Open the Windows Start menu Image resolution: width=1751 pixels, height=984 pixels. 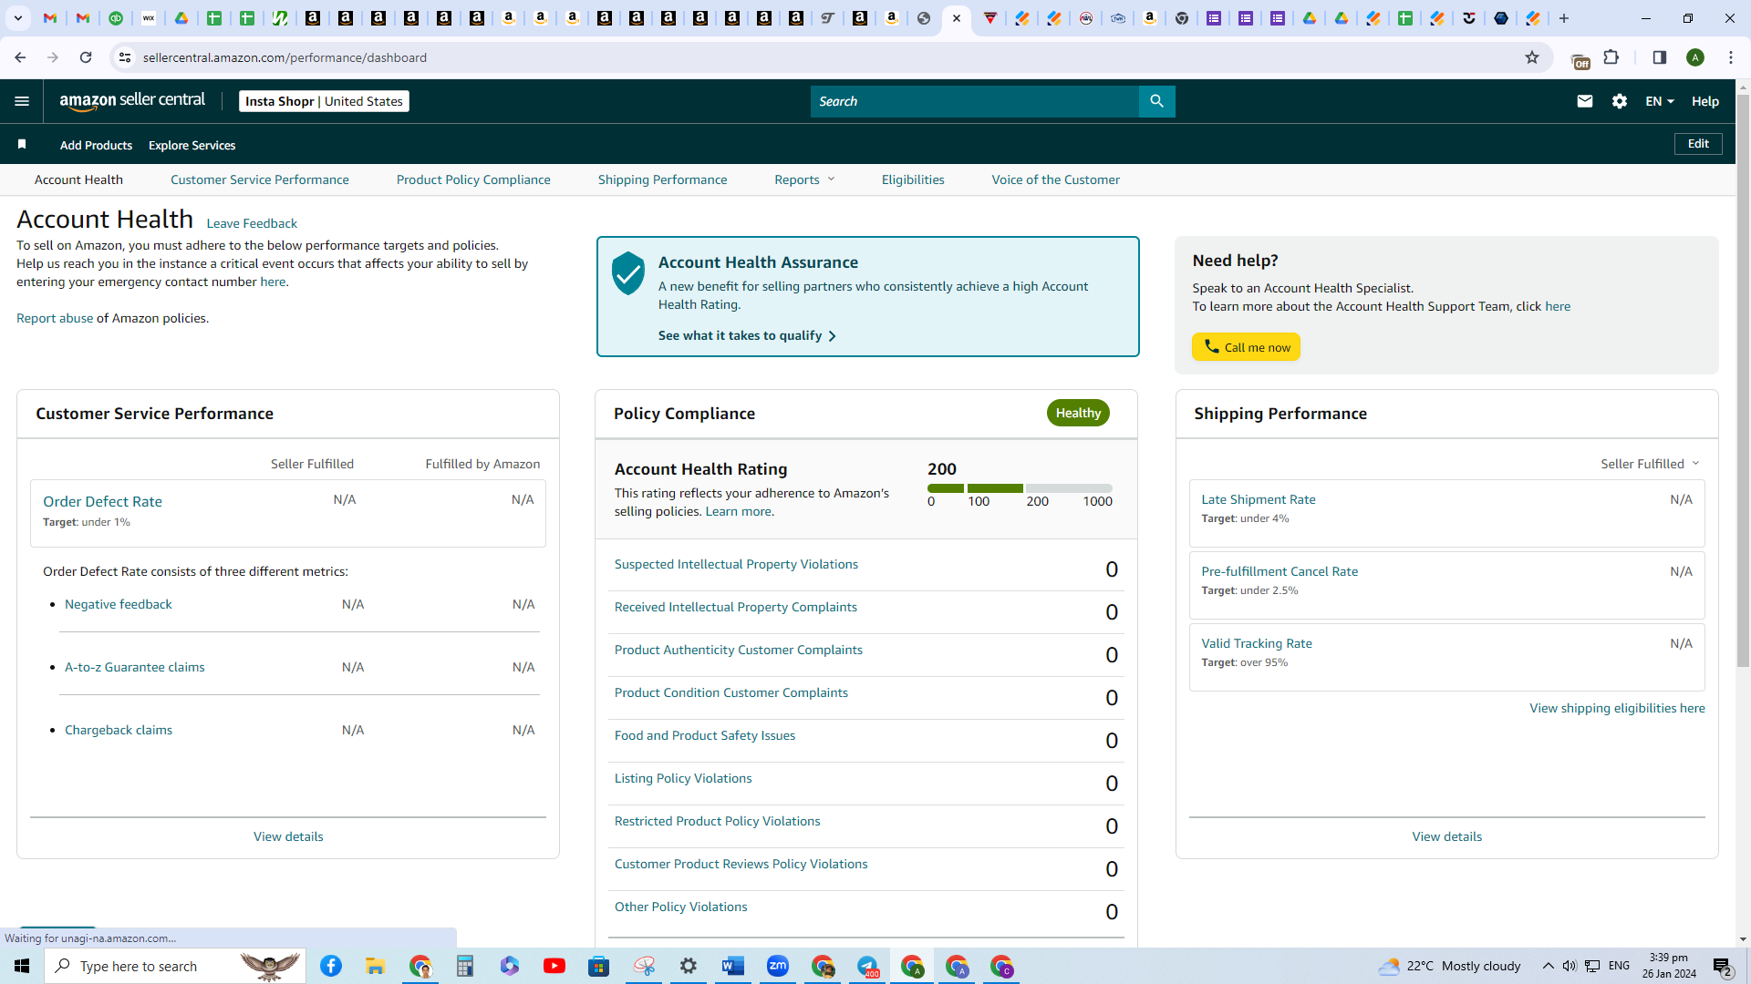pyautogui.click(x=22, y=966)
